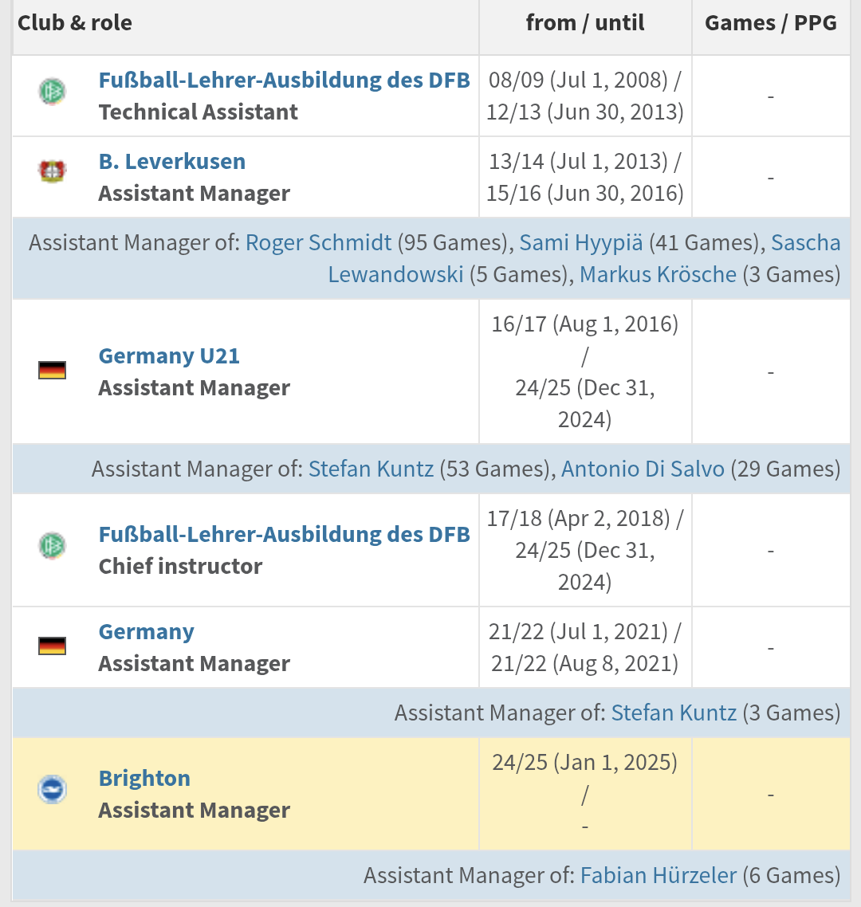Click the DFB crest beside Chief instructor
The height and width of the screenshot is (907, 861).
click(x=52, y=545)
